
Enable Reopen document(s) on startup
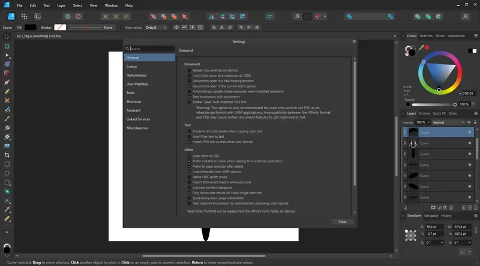coord(189,70)
